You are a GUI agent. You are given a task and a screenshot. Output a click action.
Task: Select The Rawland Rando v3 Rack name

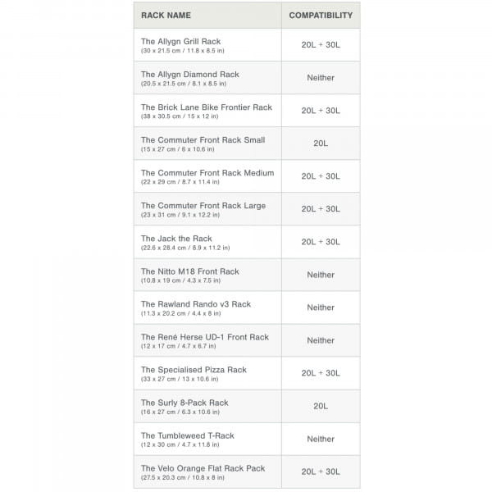coord(195,304)
